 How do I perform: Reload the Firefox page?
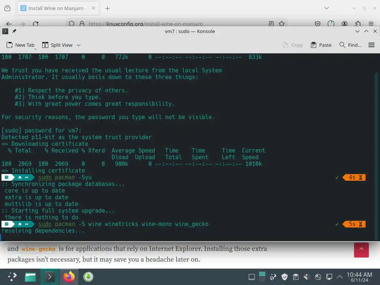36,24
